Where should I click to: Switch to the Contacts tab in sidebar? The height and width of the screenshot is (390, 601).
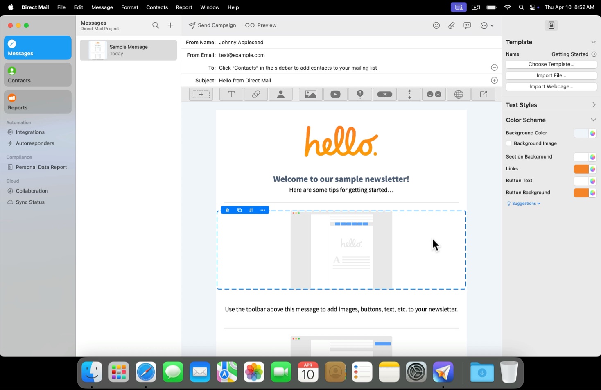(38, 75)
